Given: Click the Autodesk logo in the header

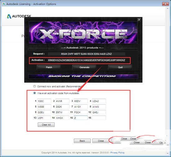Looking at the screenshot, I should click(x=19, y=16).
